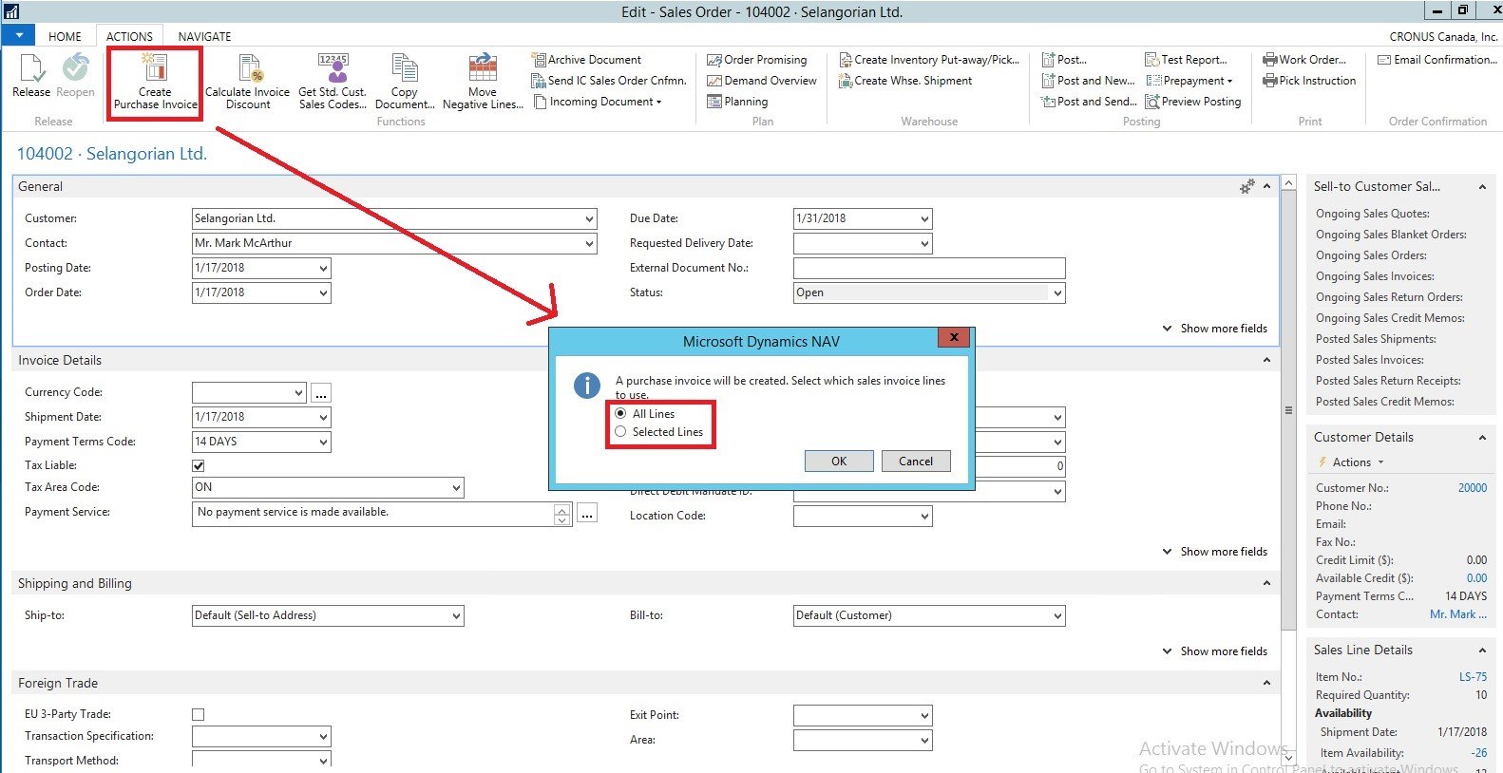Screen dimensions: 1503x773
Task: Show more fields in General section
Action: pos(1215,329)
